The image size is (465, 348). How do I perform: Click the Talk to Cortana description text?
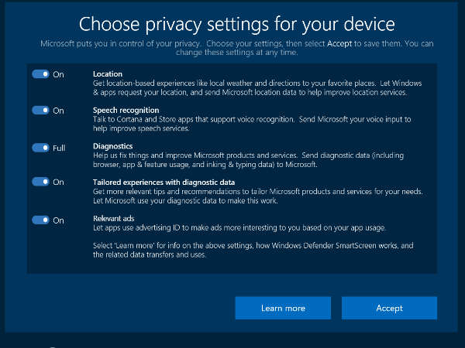click(x=256, y=125)
